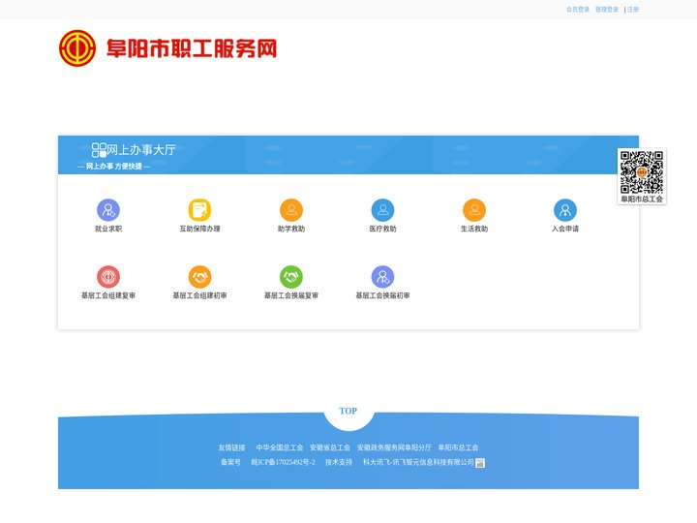Screen dimensions: 697x523
Task: Open the 医疗救助 service icon
Action: 382,210
